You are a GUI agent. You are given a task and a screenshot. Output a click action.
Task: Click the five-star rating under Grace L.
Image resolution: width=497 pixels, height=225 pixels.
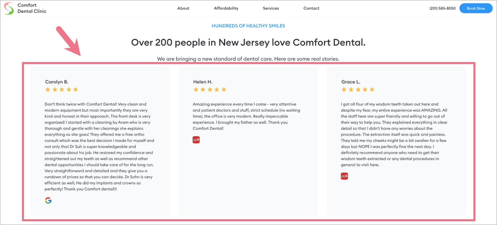click(x=358, y=89)
